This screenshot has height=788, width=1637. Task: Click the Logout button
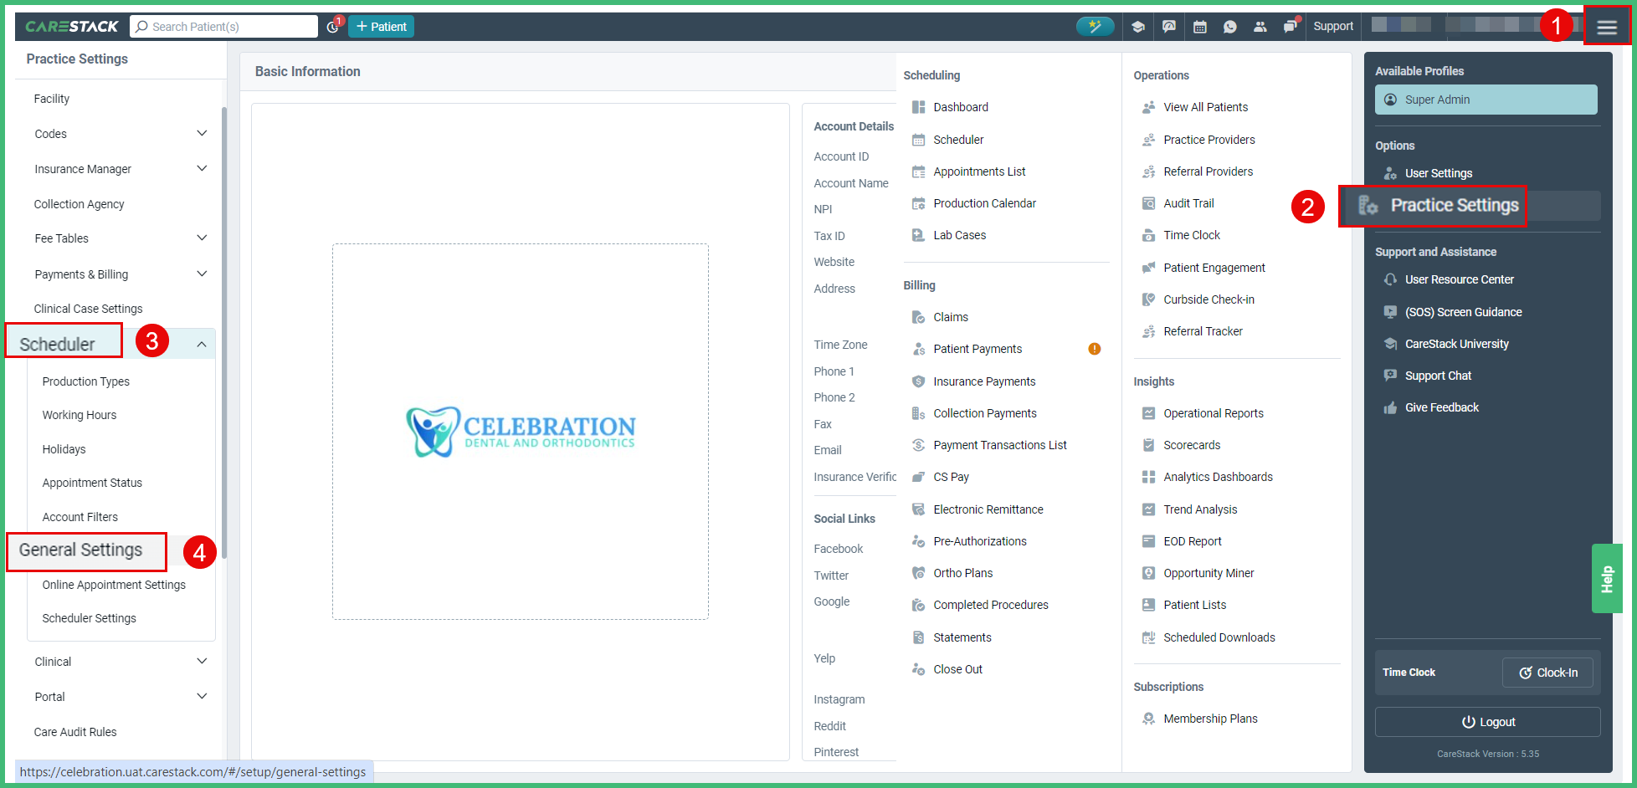click(1487, 721)
